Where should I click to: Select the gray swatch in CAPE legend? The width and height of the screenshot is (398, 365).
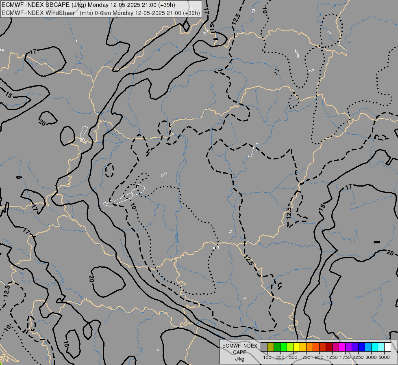pos(264,347)
